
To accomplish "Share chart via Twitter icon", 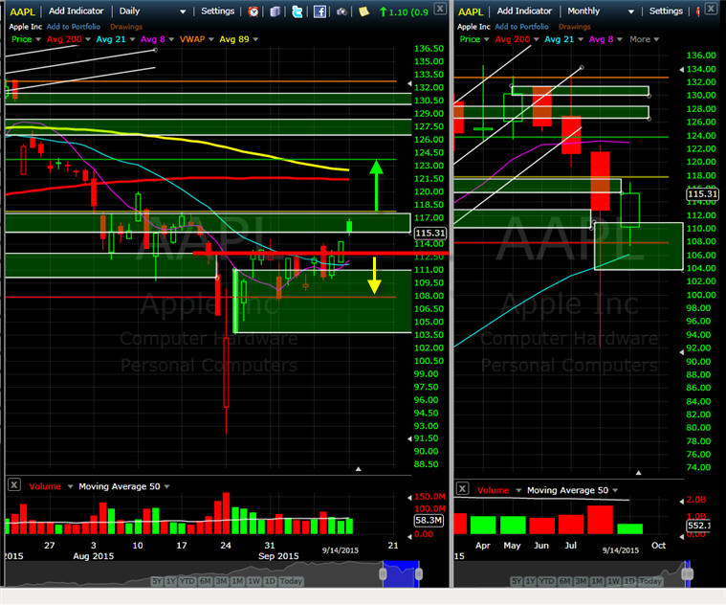I will 297,11.
